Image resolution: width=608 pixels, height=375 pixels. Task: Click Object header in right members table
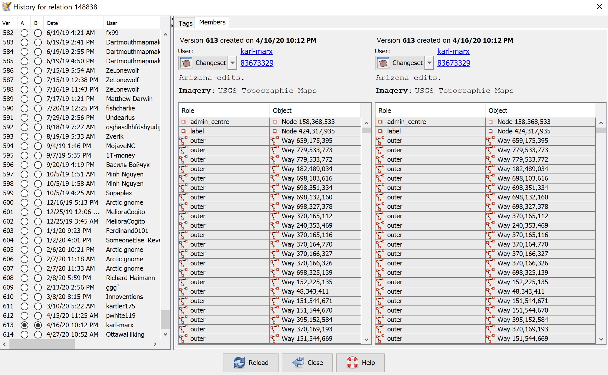pyautogui.click(x=540, y=110)
